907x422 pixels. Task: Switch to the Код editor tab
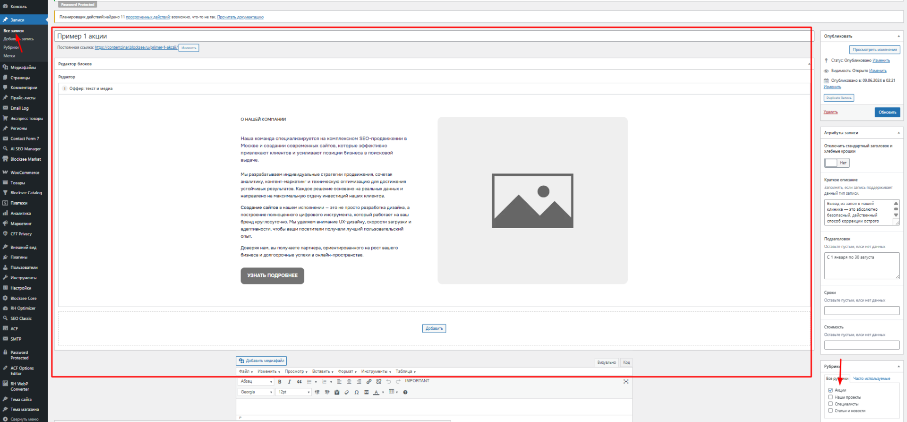point(626,363)
